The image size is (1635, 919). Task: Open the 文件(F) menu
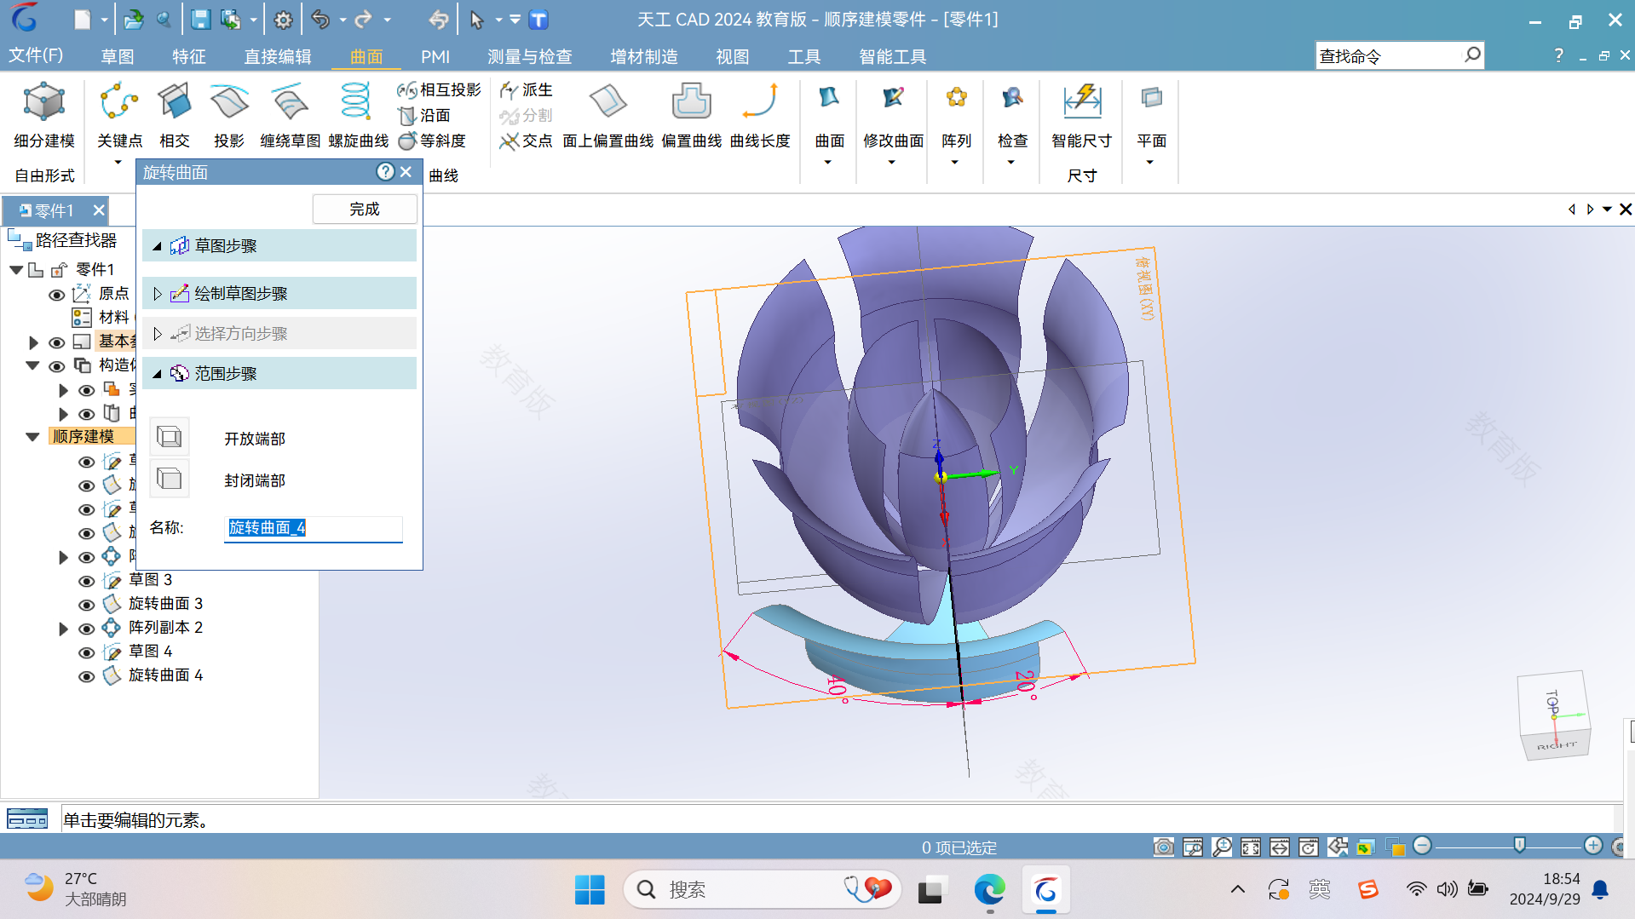coord(36,55)
